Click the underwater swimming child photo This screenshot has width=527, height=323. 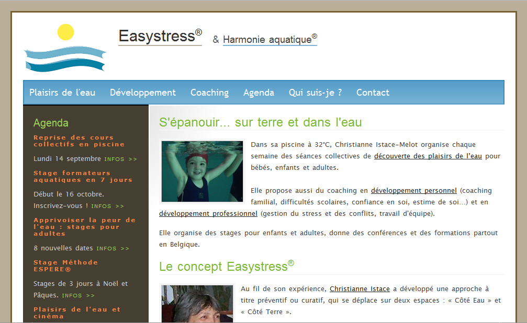[x=202, y=171]
